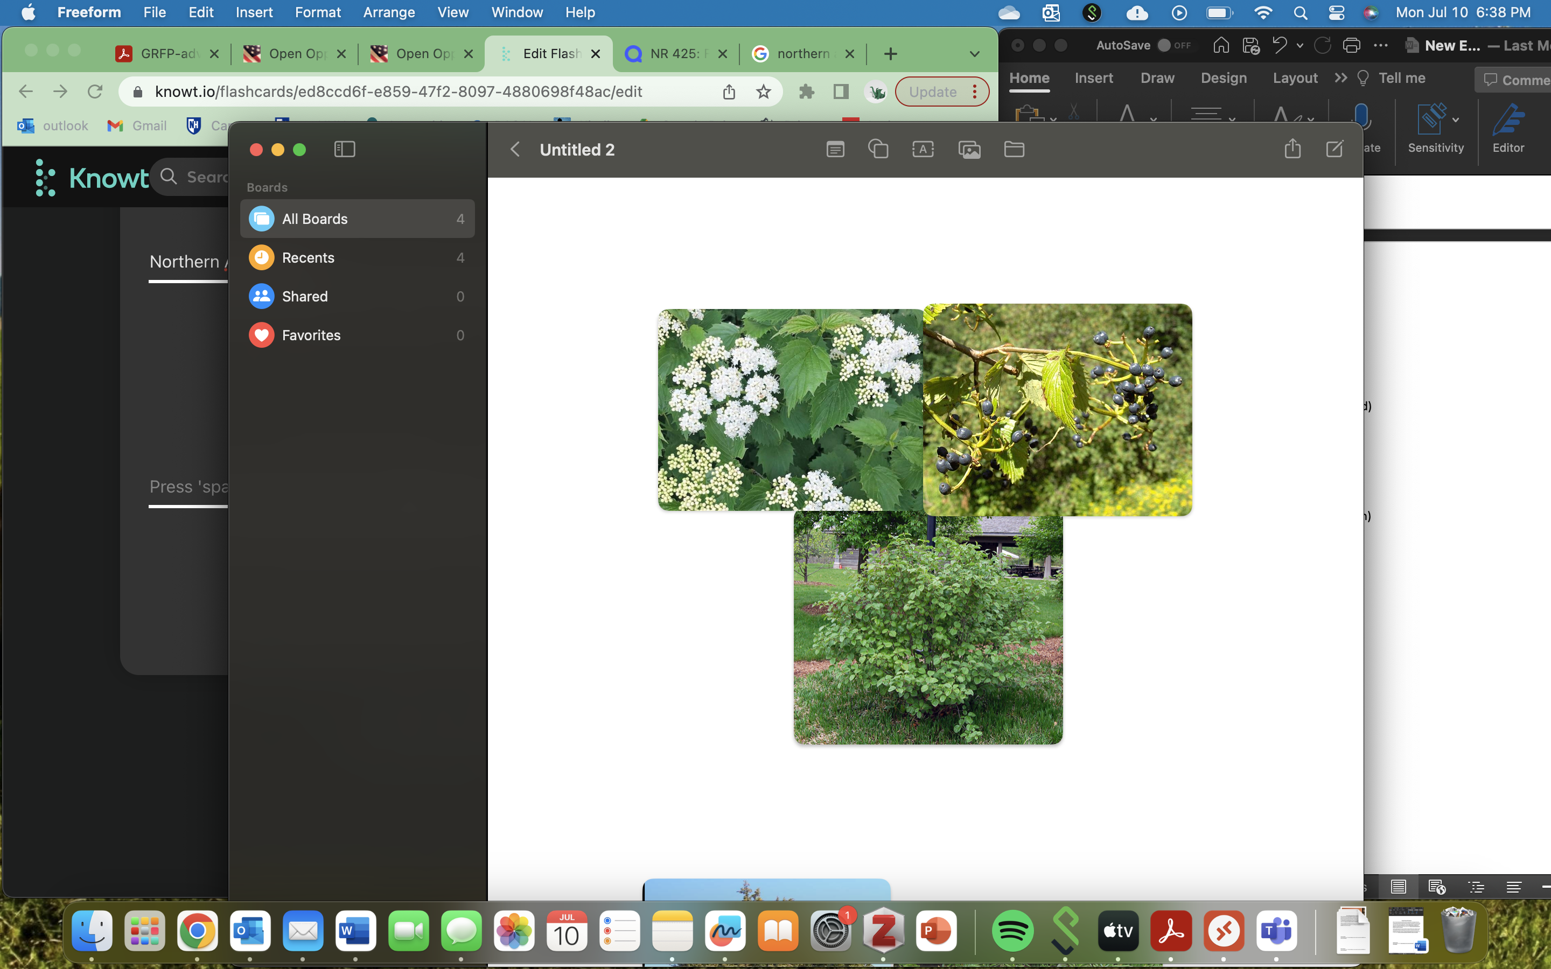
Task: Insert photo or video in Freeform
Action: pyautogui.click(x=969, y=150)
